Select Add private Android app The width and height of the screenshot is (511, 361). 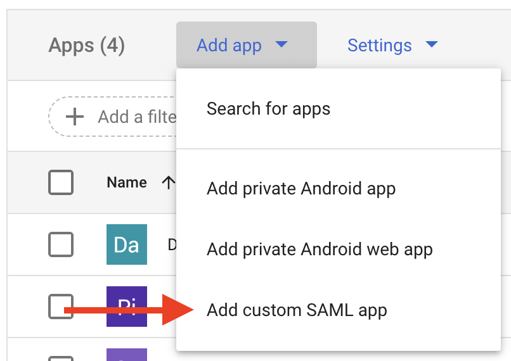pyautogui.click(x=339, y=189)
